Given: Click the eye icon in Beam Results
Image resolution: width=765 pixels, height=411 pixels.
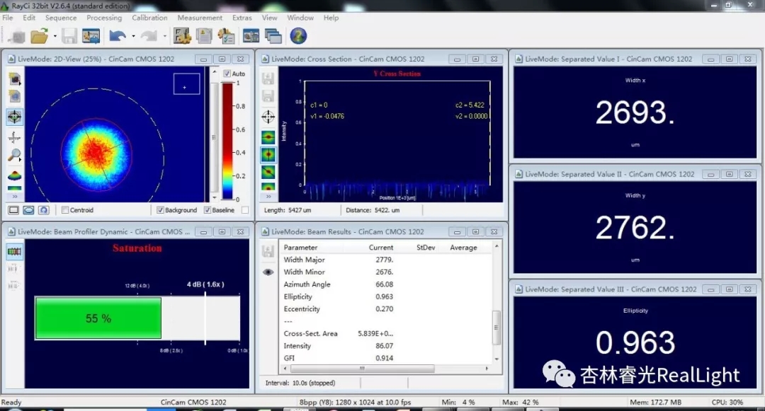Looking at the screenshot, I should coord(268,272).
